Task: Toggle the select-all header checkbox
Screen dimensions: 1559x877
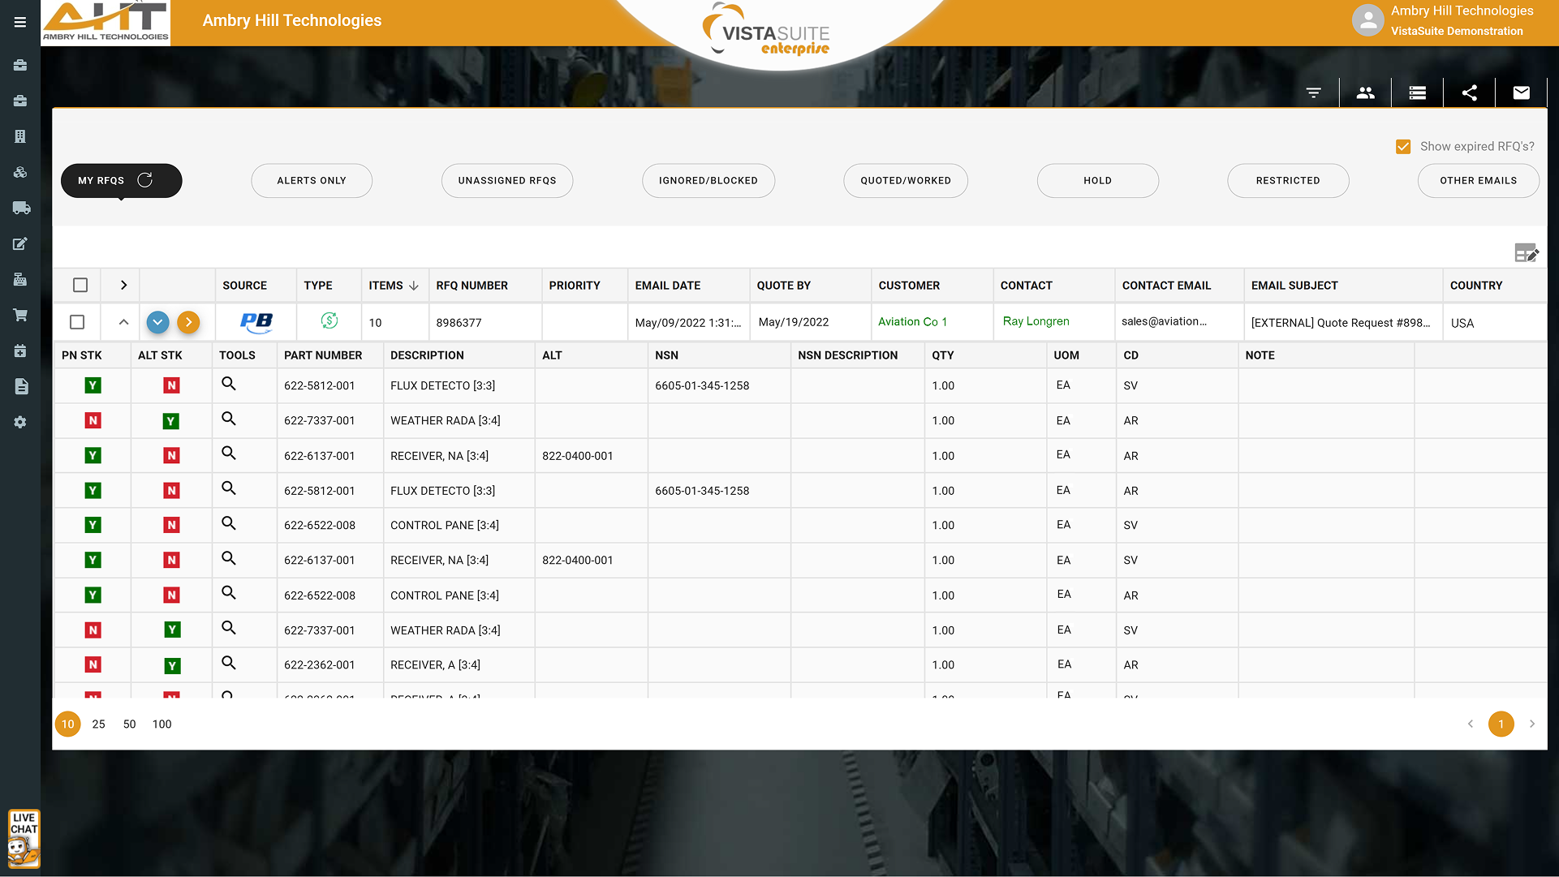Action: click(x=80, y=286)
